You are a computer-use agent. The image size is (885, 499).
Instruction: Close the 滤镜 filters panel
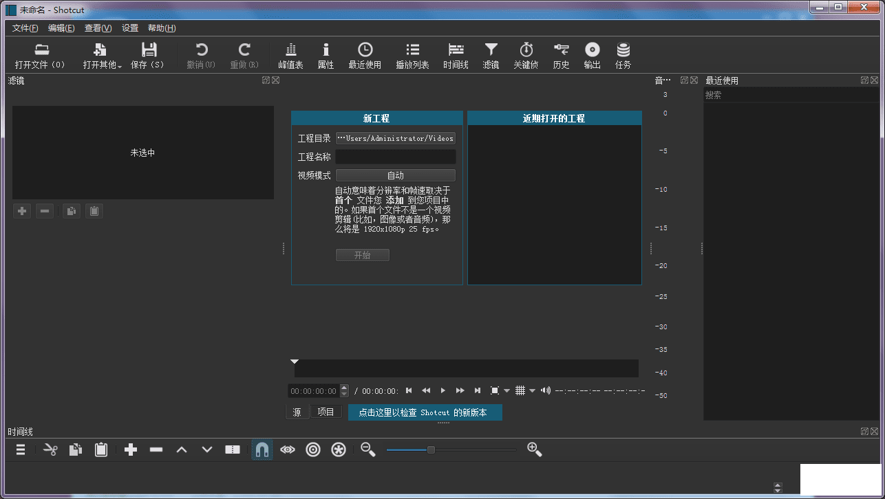(x=275, y=80)
